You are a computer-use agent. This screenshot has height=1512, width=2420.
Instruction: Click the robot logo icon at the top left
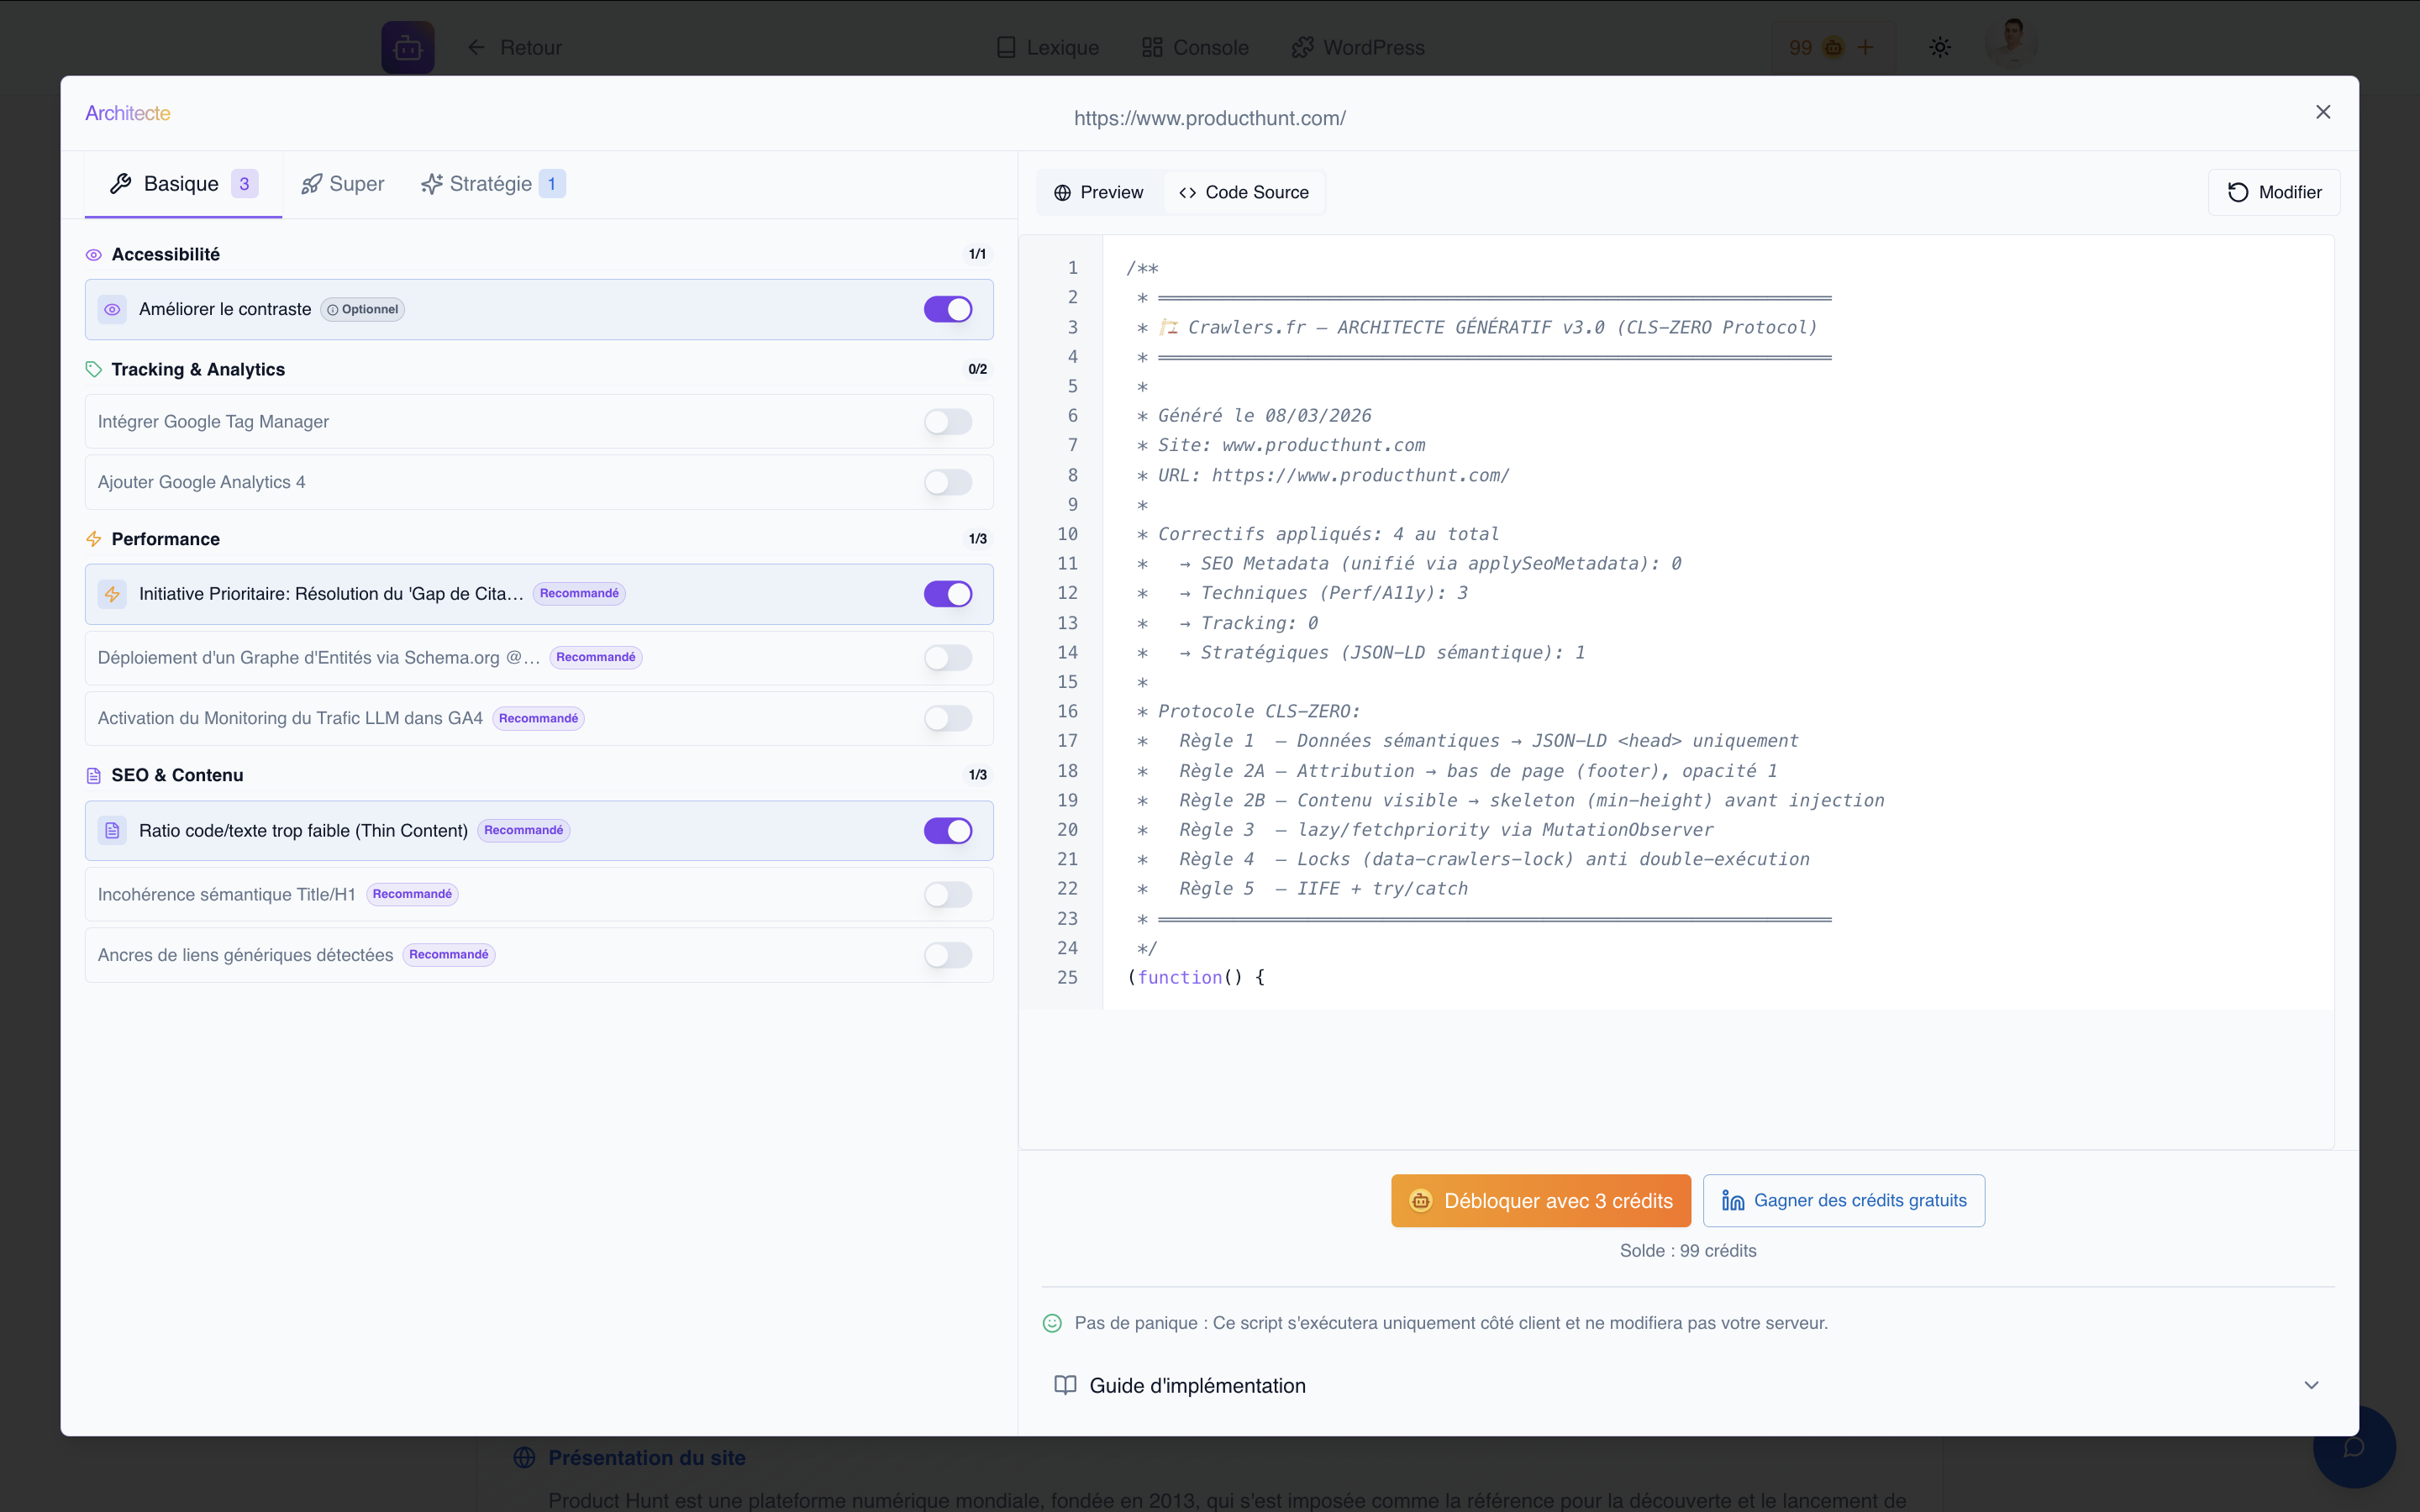coord(407,47)
